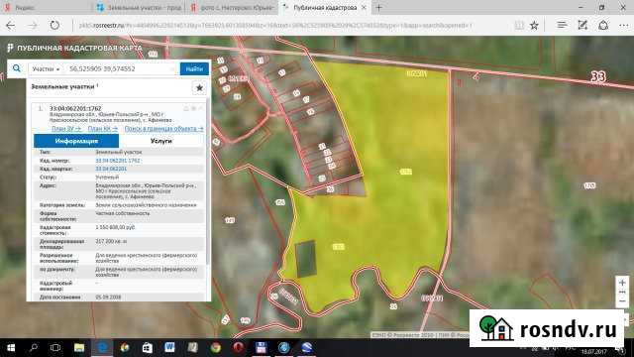Open the Edge more actions ellipsis menu
Image resolution: width=634 pixels, height=357 pixels.
(x=623, y=25)
